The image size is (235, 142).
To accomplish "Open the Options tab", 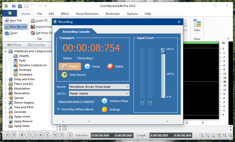I will point(132,14).
